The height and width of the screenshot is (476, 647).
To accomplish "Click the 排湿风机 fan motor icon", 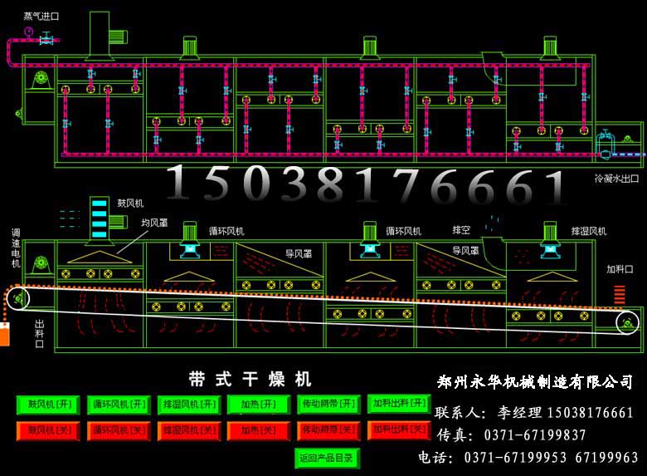I will [550, 237].
